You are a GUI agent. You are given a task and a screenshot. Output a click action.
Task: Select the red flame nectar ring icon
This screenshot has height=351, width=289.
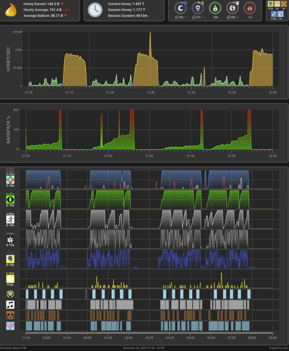[x=250, y=8]
